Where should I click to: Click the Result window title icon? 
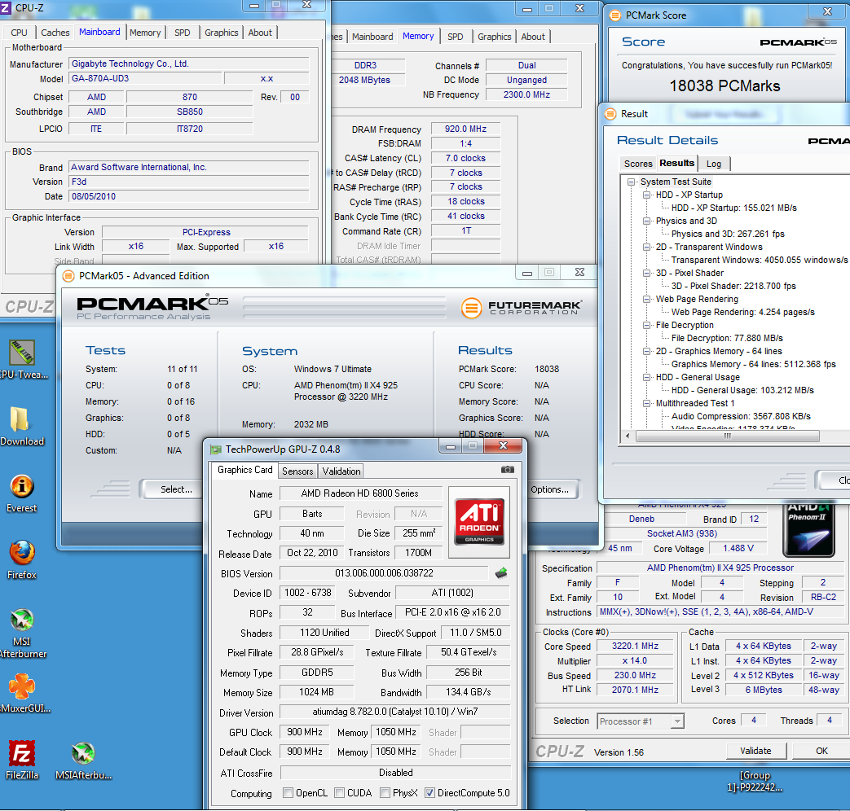coord(610,114)
